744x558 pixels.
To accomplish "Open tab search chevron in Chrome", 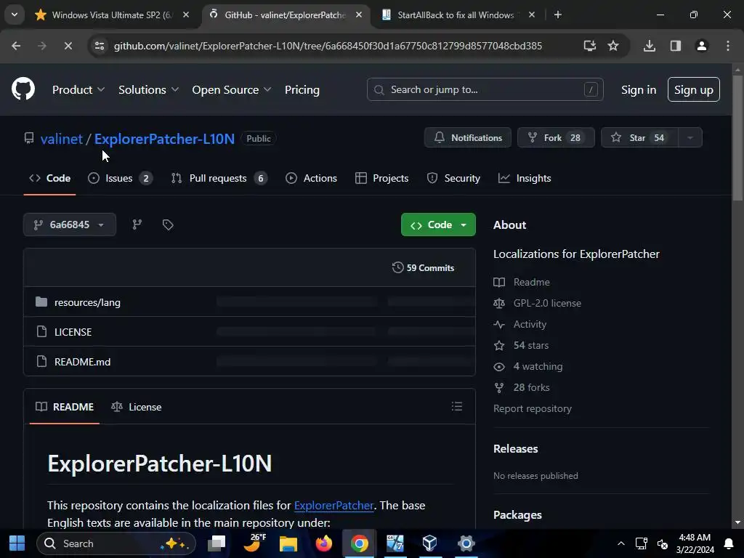I will coord(15,15).
